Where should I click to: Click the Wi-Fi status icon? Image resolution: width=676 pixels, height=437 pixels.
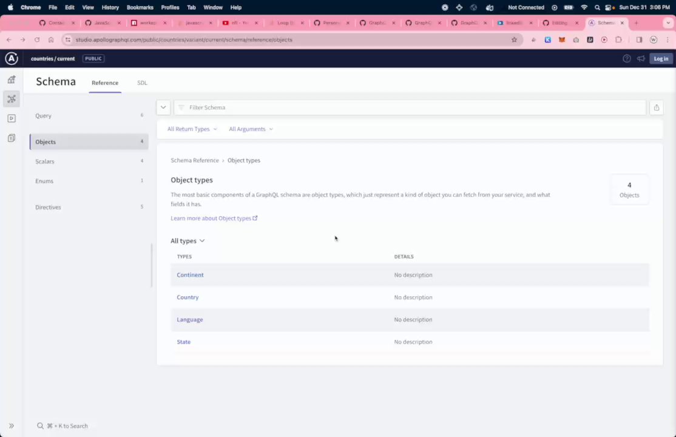pyautogui.click(x=584, y=7)
